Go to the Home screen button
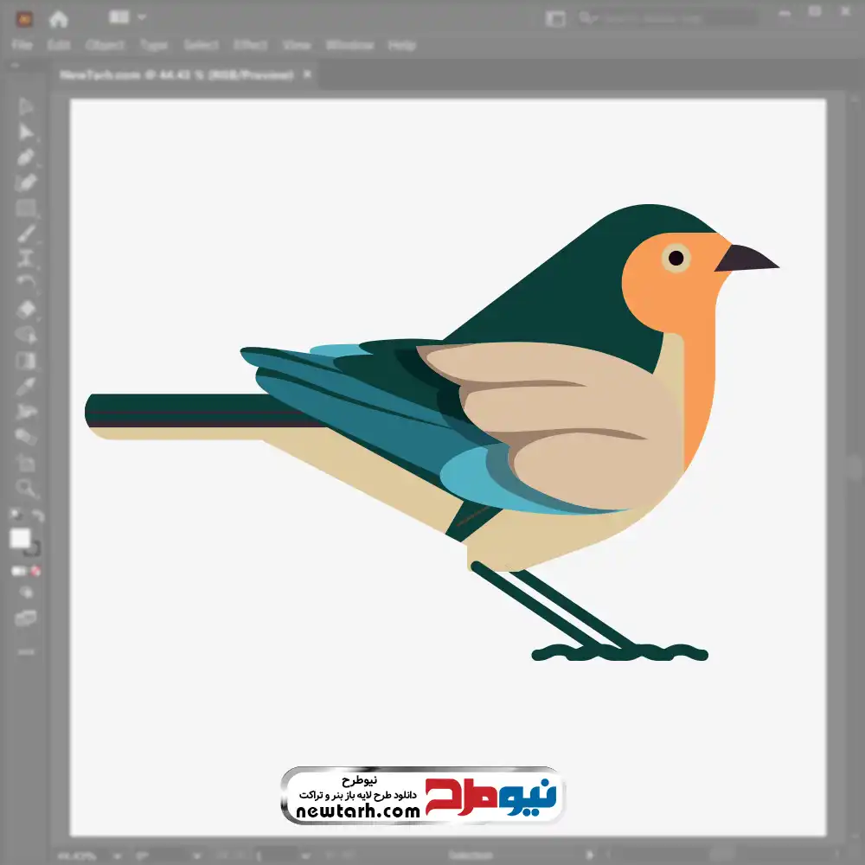Screen dimensions: 865x865 point(58,18)
